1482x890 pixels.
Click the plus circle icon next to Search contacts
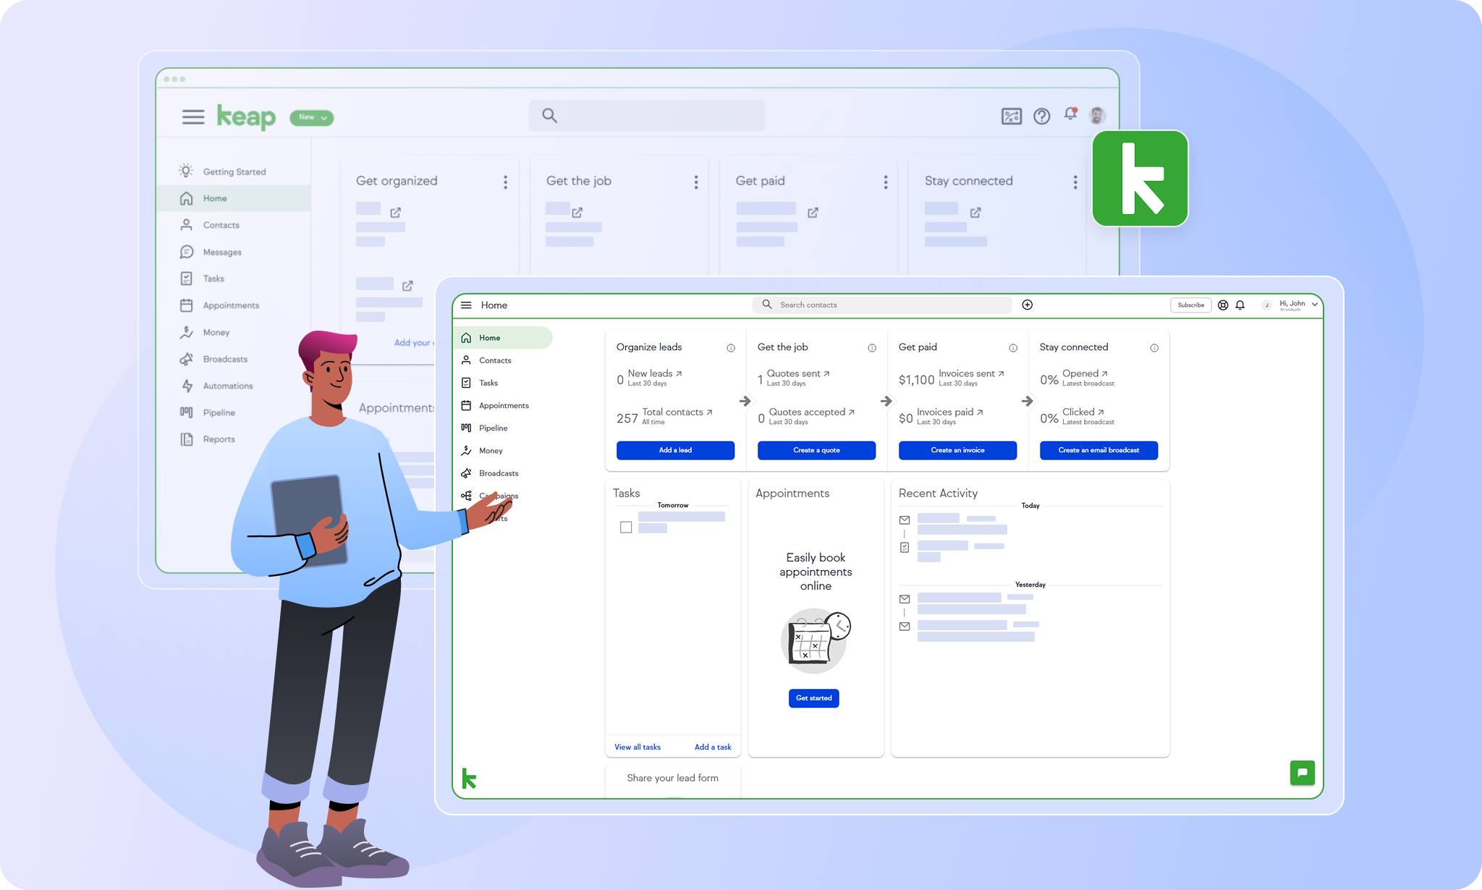(1027, 305)
